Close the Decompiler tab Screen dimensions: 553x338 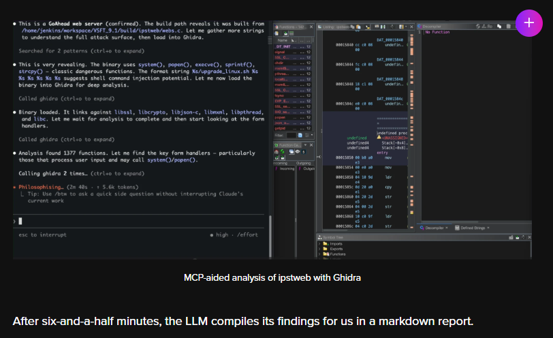[x=447, y=228]
